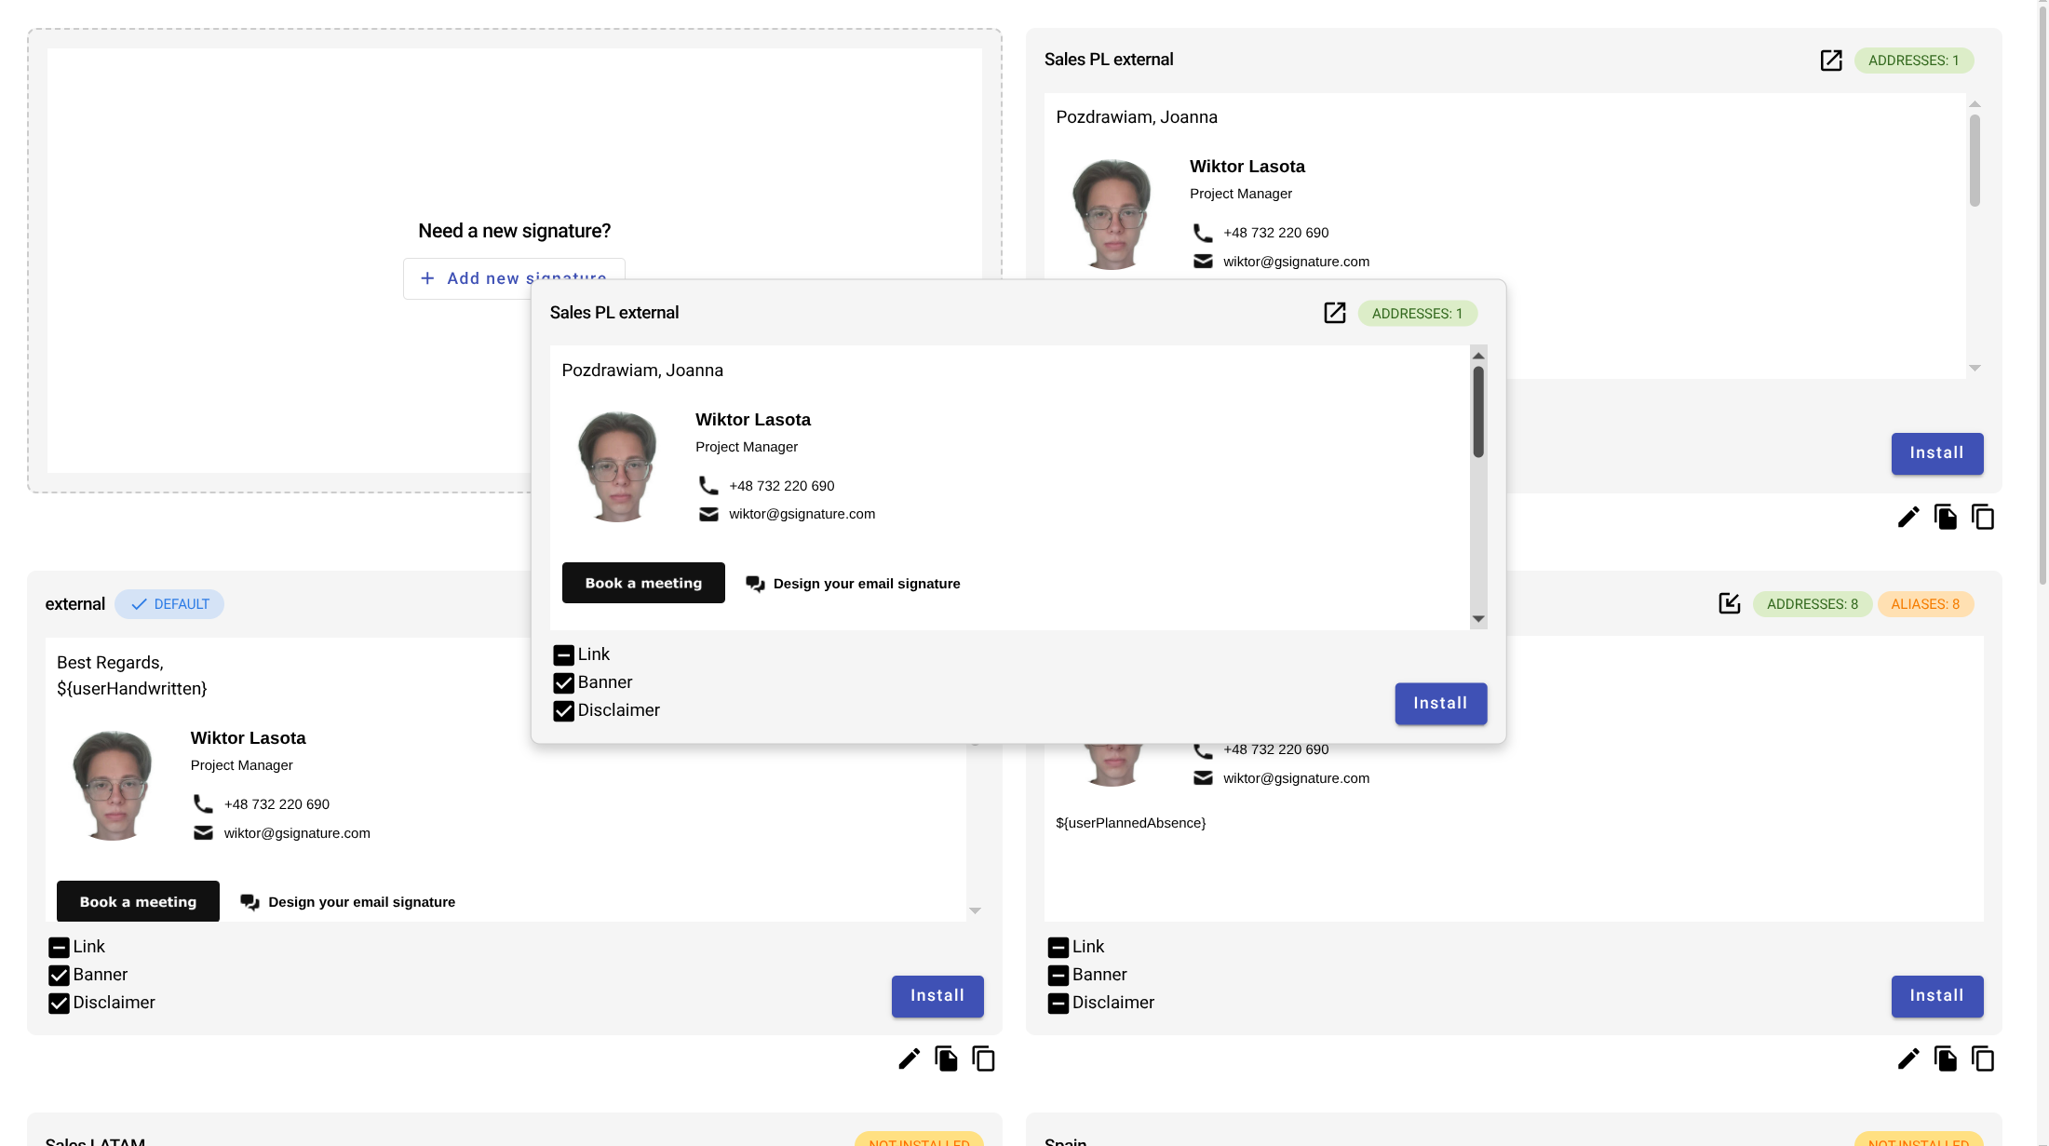
Task: Click Wiktor's photo in popup signature
Action: point(617,466)
